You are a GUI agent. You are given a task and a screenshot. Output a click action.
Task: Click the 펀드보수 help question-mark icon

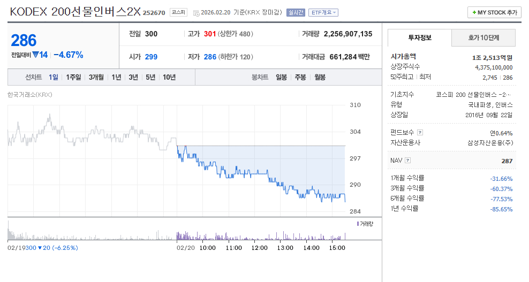(x=420, y=133)
